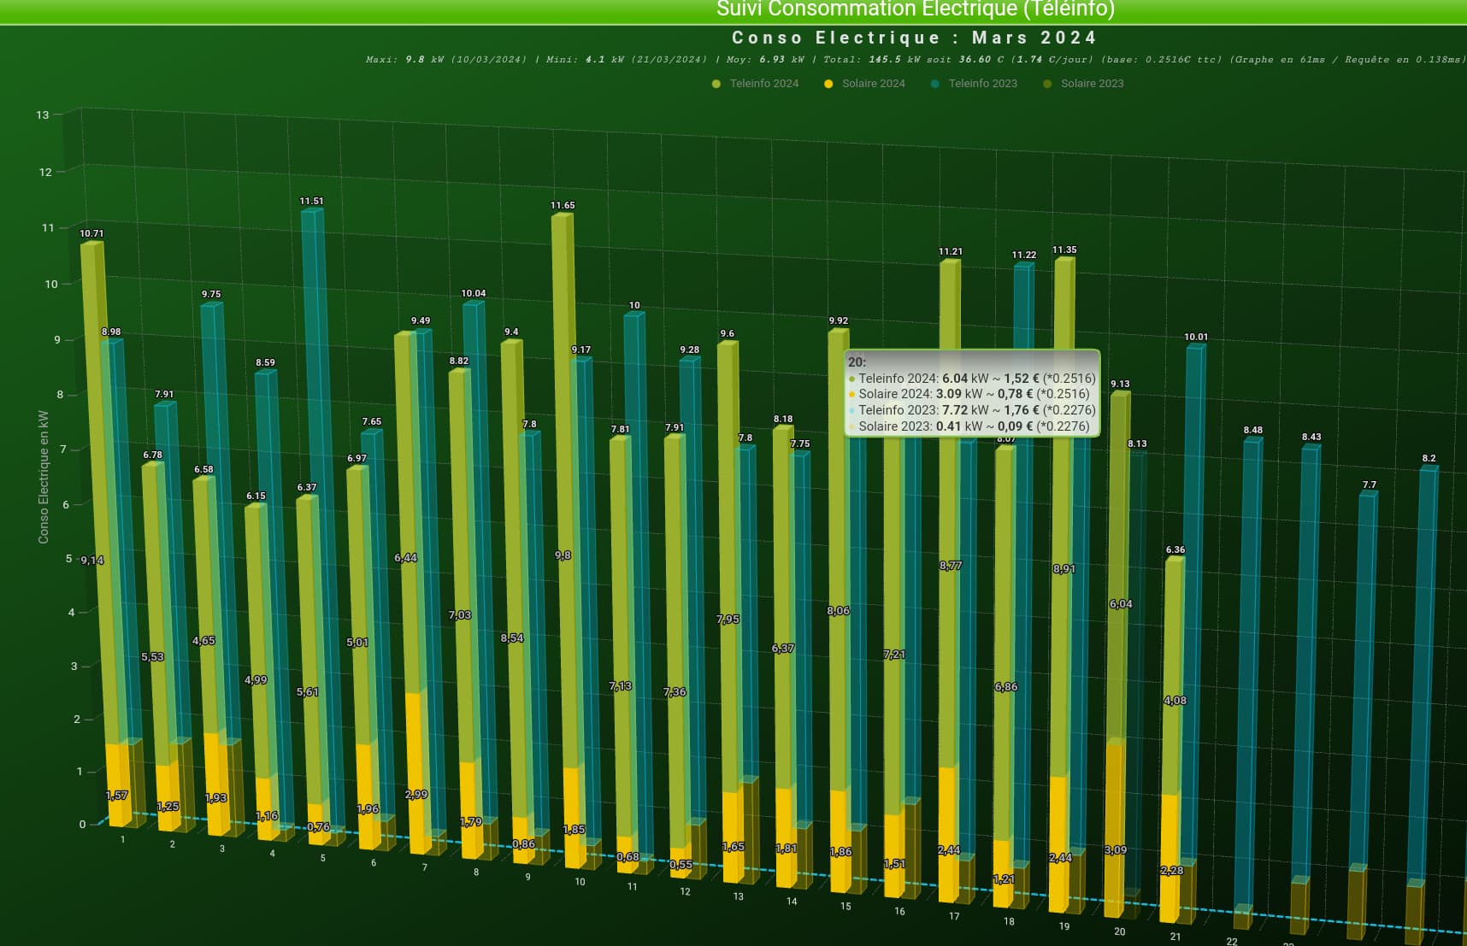Image resolution: width=1467 pixels, height=946 pixels.
Task: Click the 'Total: 145.5 kW soit 36.60 €' statistic
Action: click(913, 60)
